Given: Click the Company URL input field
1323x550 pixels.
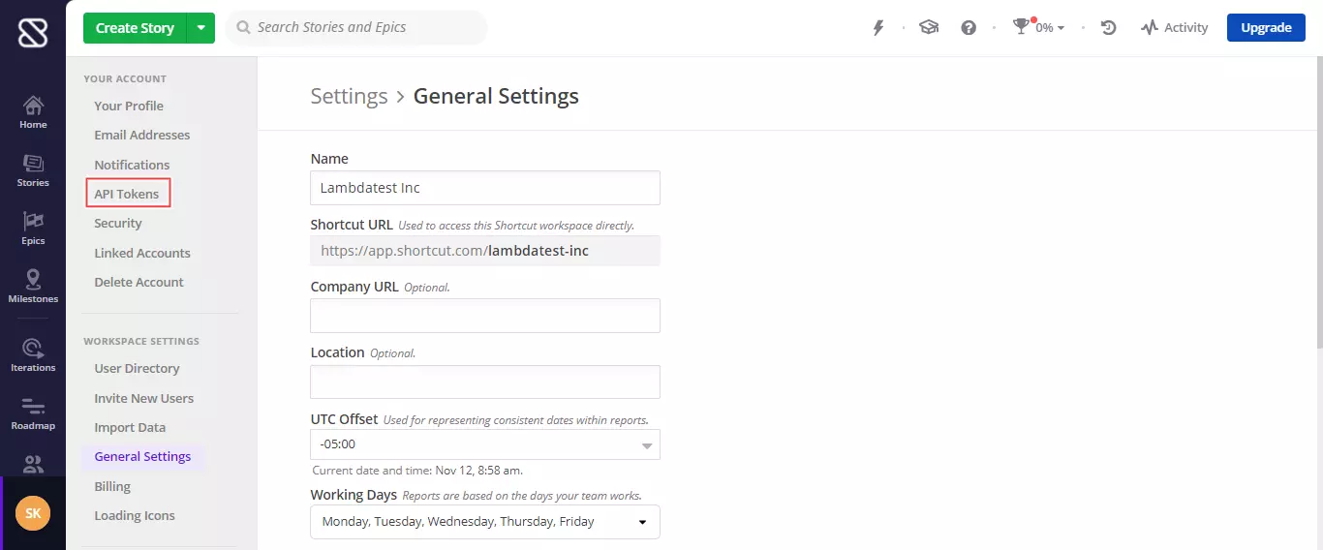Looking at the screenshot, I should click(484, 316).
